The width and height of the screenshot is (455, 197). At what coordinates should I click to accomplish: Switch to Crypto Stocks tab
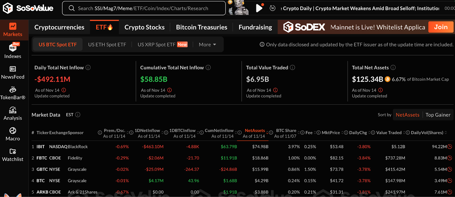pos(144,27)
